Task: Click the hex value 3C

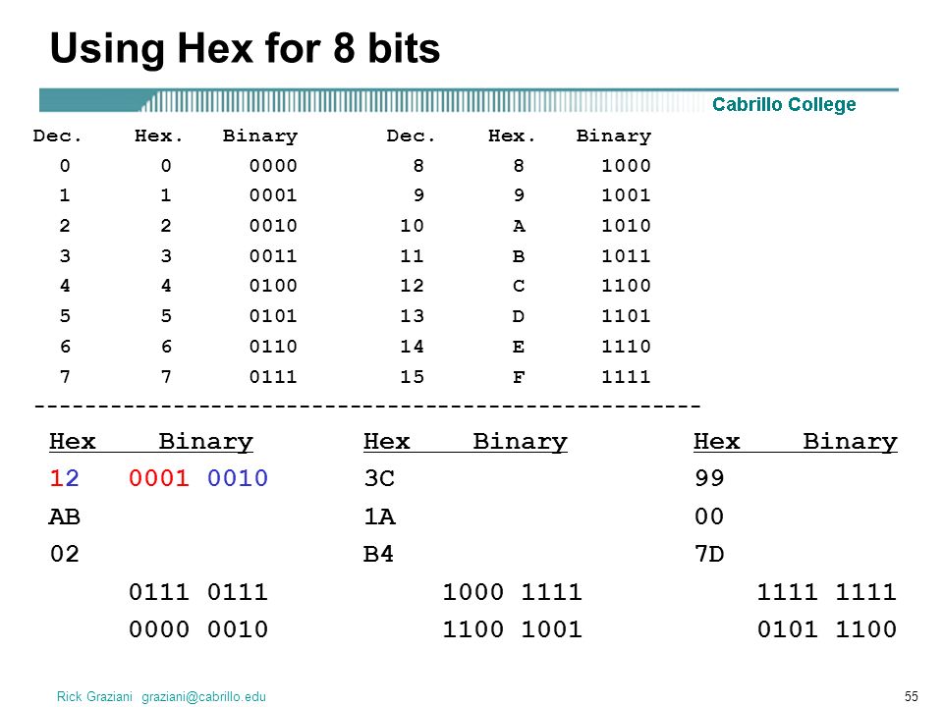Action: point(379,478)
